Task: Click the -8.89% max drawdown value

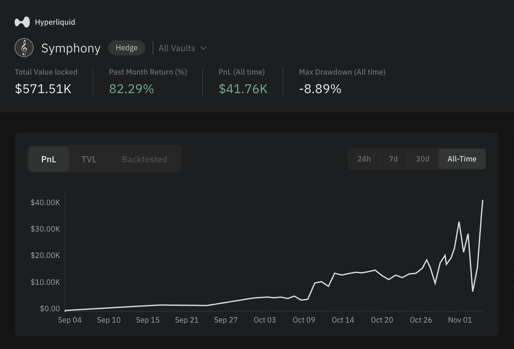Action: [x=320, y=89]
